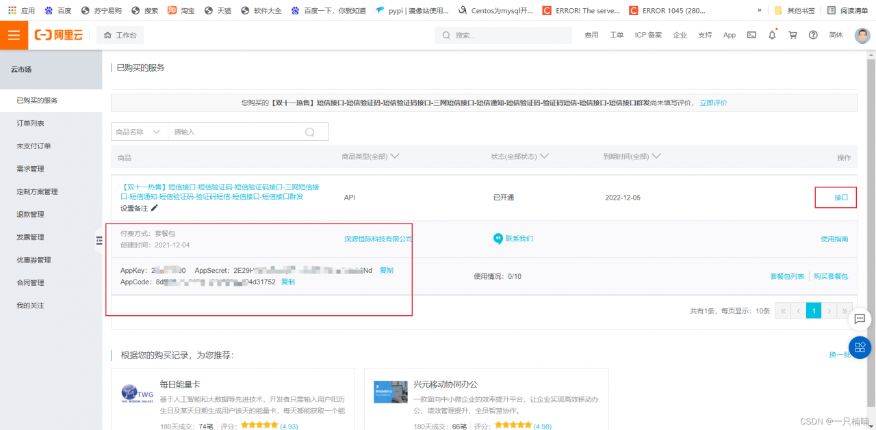Open the floating chat bubble icon

(x=860, y=319)
